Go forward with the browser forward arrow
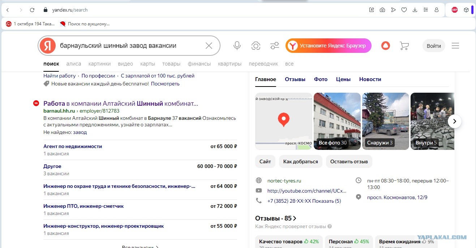 (x=21, y=10)
